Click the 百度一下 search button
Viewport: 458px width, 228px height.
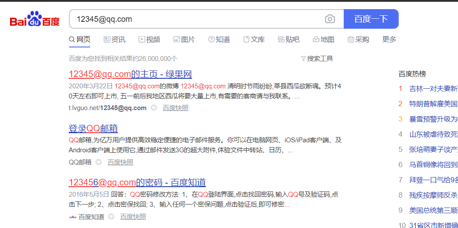(371, 19)
